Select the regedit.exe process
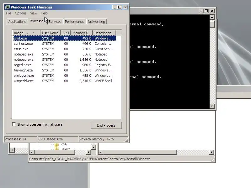Image resolution: width=251 pixels, height=188 pixels. tap(65, 65)
